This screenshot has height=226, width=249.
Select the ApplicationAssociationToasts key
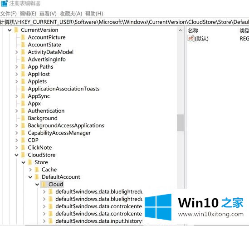click(63, 89)
